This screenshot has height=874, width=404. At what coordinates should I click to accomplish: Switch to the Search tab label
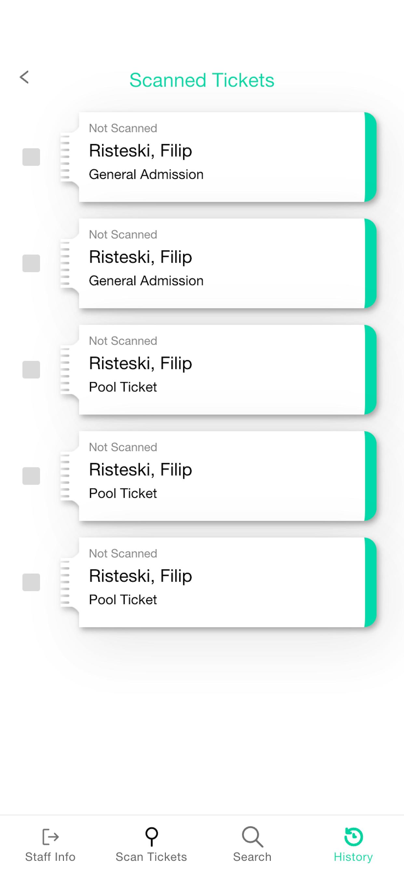pyautogui.click(x=252, y=857)
